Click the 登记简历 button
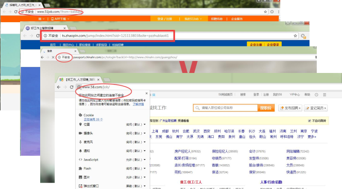The image size is (342, 189). click(x=316, y=108)
